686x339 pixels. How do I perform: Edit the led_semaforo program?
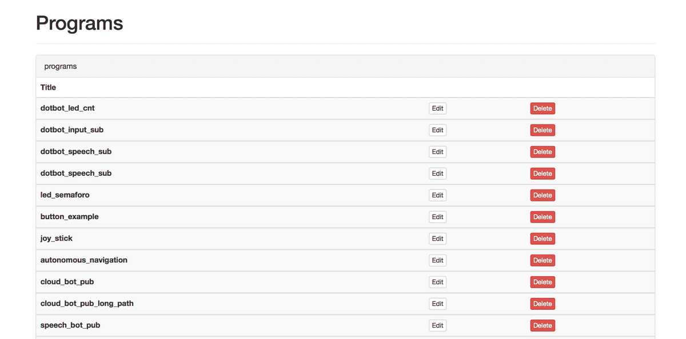(x=437, y=195)
